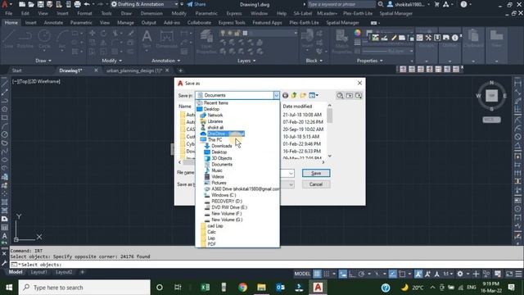This screenshot has width=524, height=295.
Task: Switch to Layout1 tab
Action: 38,272
